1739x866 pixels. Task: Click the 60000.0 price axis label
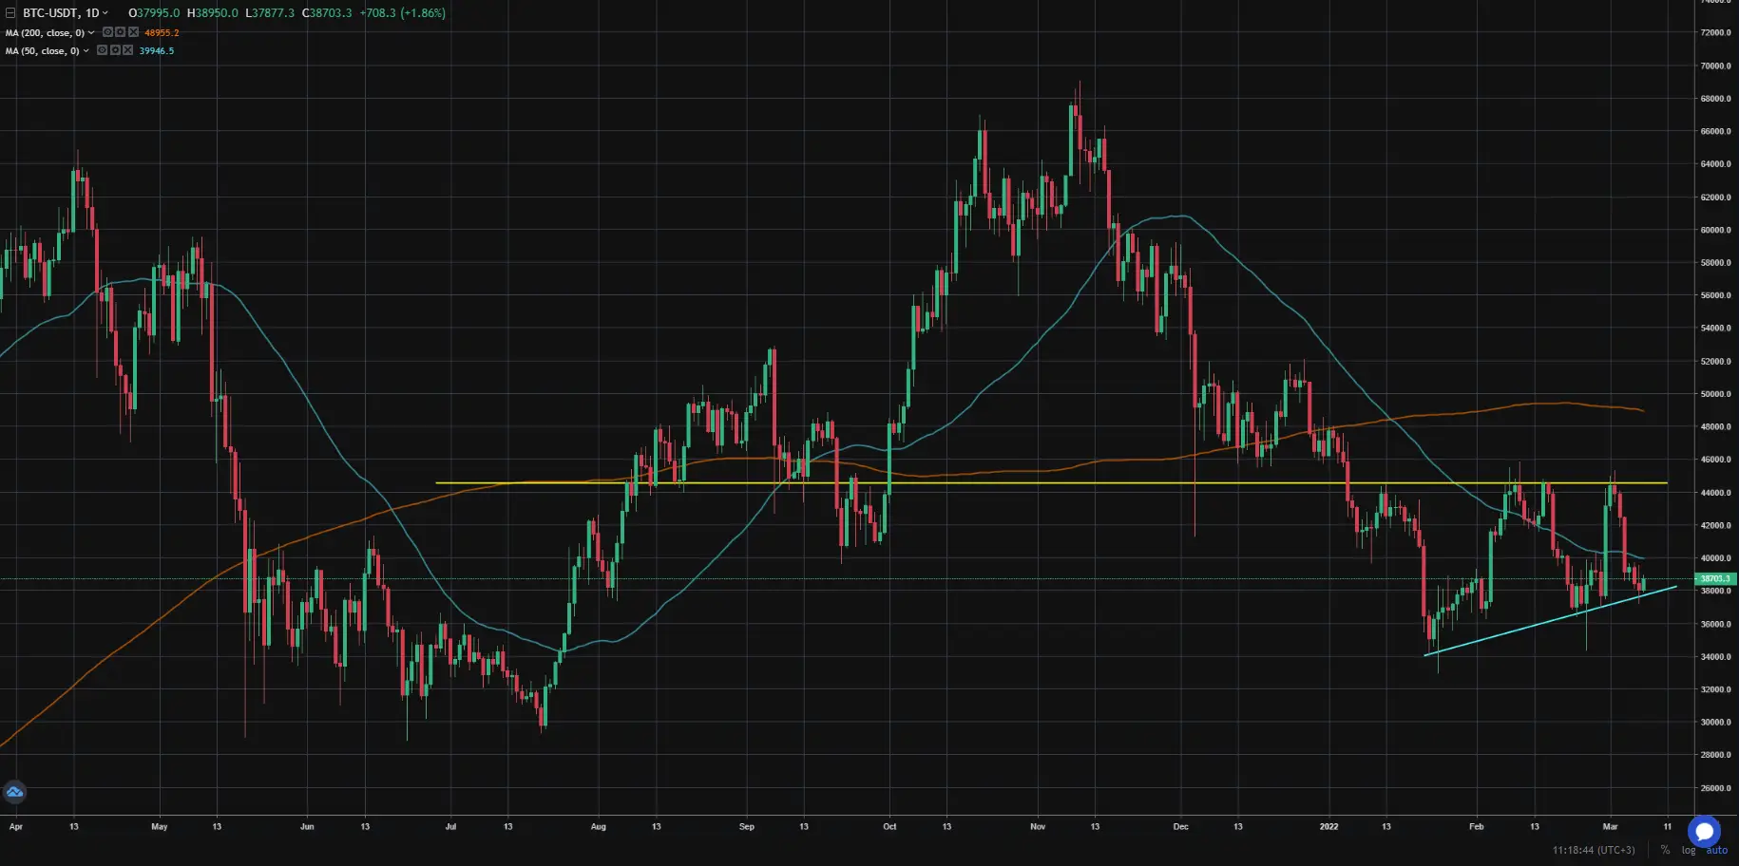coord(1715,230)
